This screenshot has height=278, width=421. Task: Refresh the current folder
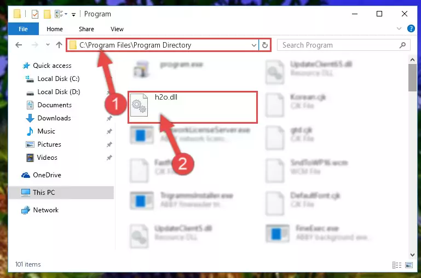click(265, 45)
